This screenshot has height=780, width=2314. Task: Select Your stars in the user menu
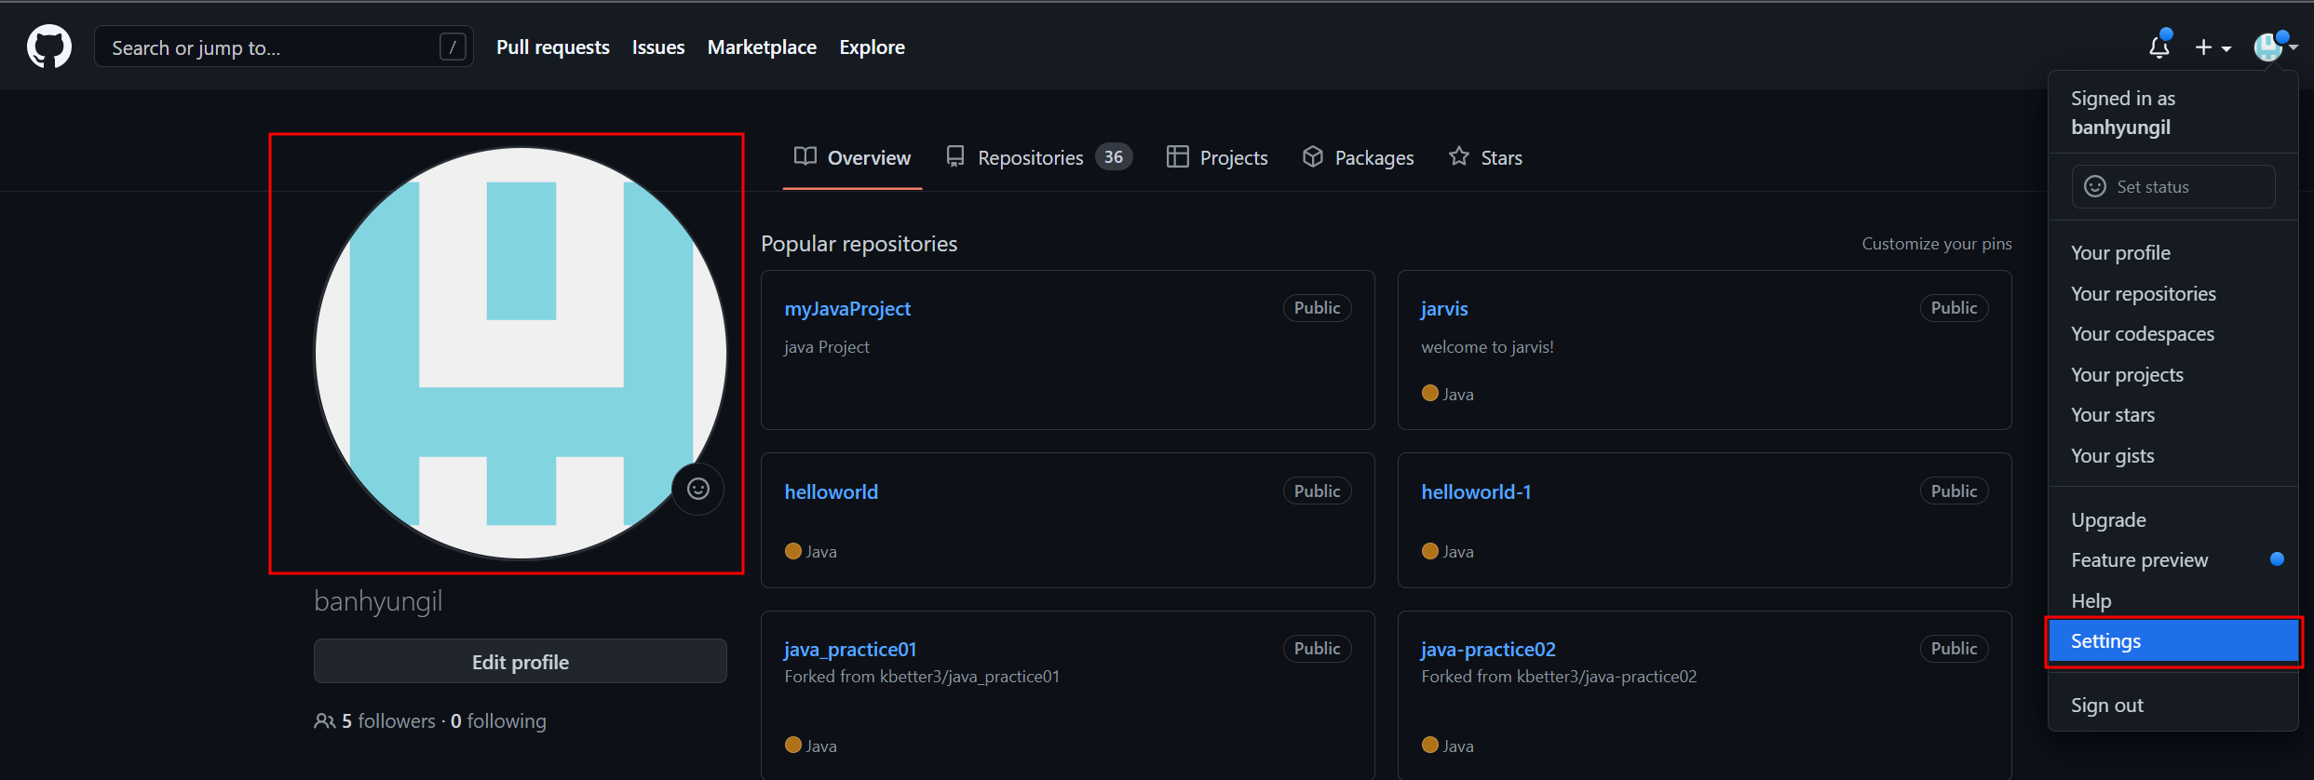2172,415
